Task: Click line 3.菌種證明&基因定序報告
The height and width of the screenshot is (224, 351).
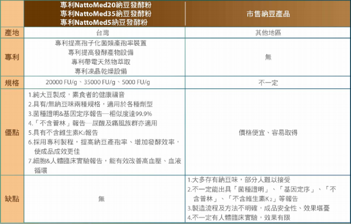Action: (90, 114)
